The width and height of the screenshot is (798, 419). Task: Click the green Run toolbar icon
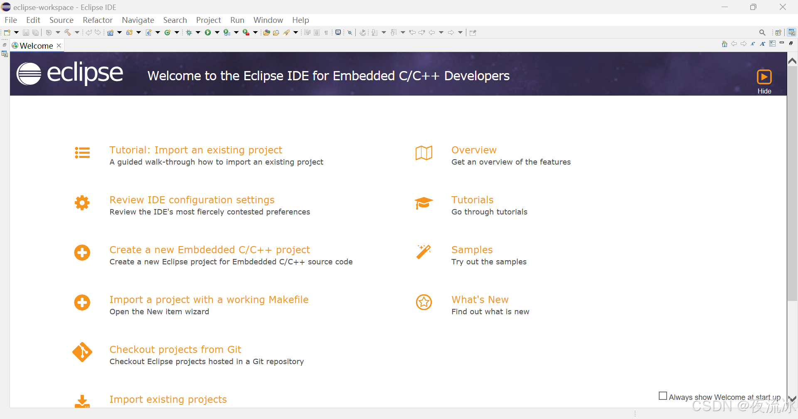coord(208,32)
